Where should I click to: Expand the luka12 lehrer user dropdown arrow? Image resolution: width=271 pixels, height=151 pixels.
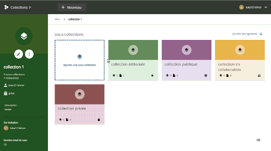point(266,7)
